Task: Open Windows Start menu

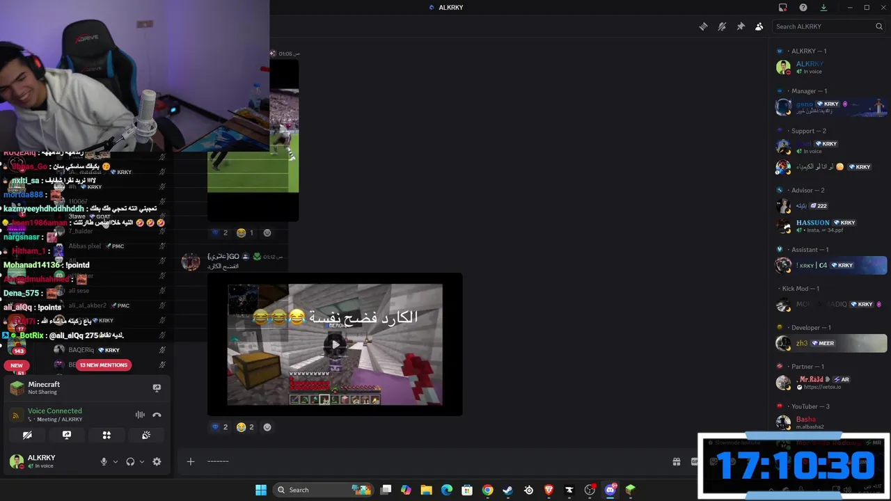Action: (x=261, y=490)
